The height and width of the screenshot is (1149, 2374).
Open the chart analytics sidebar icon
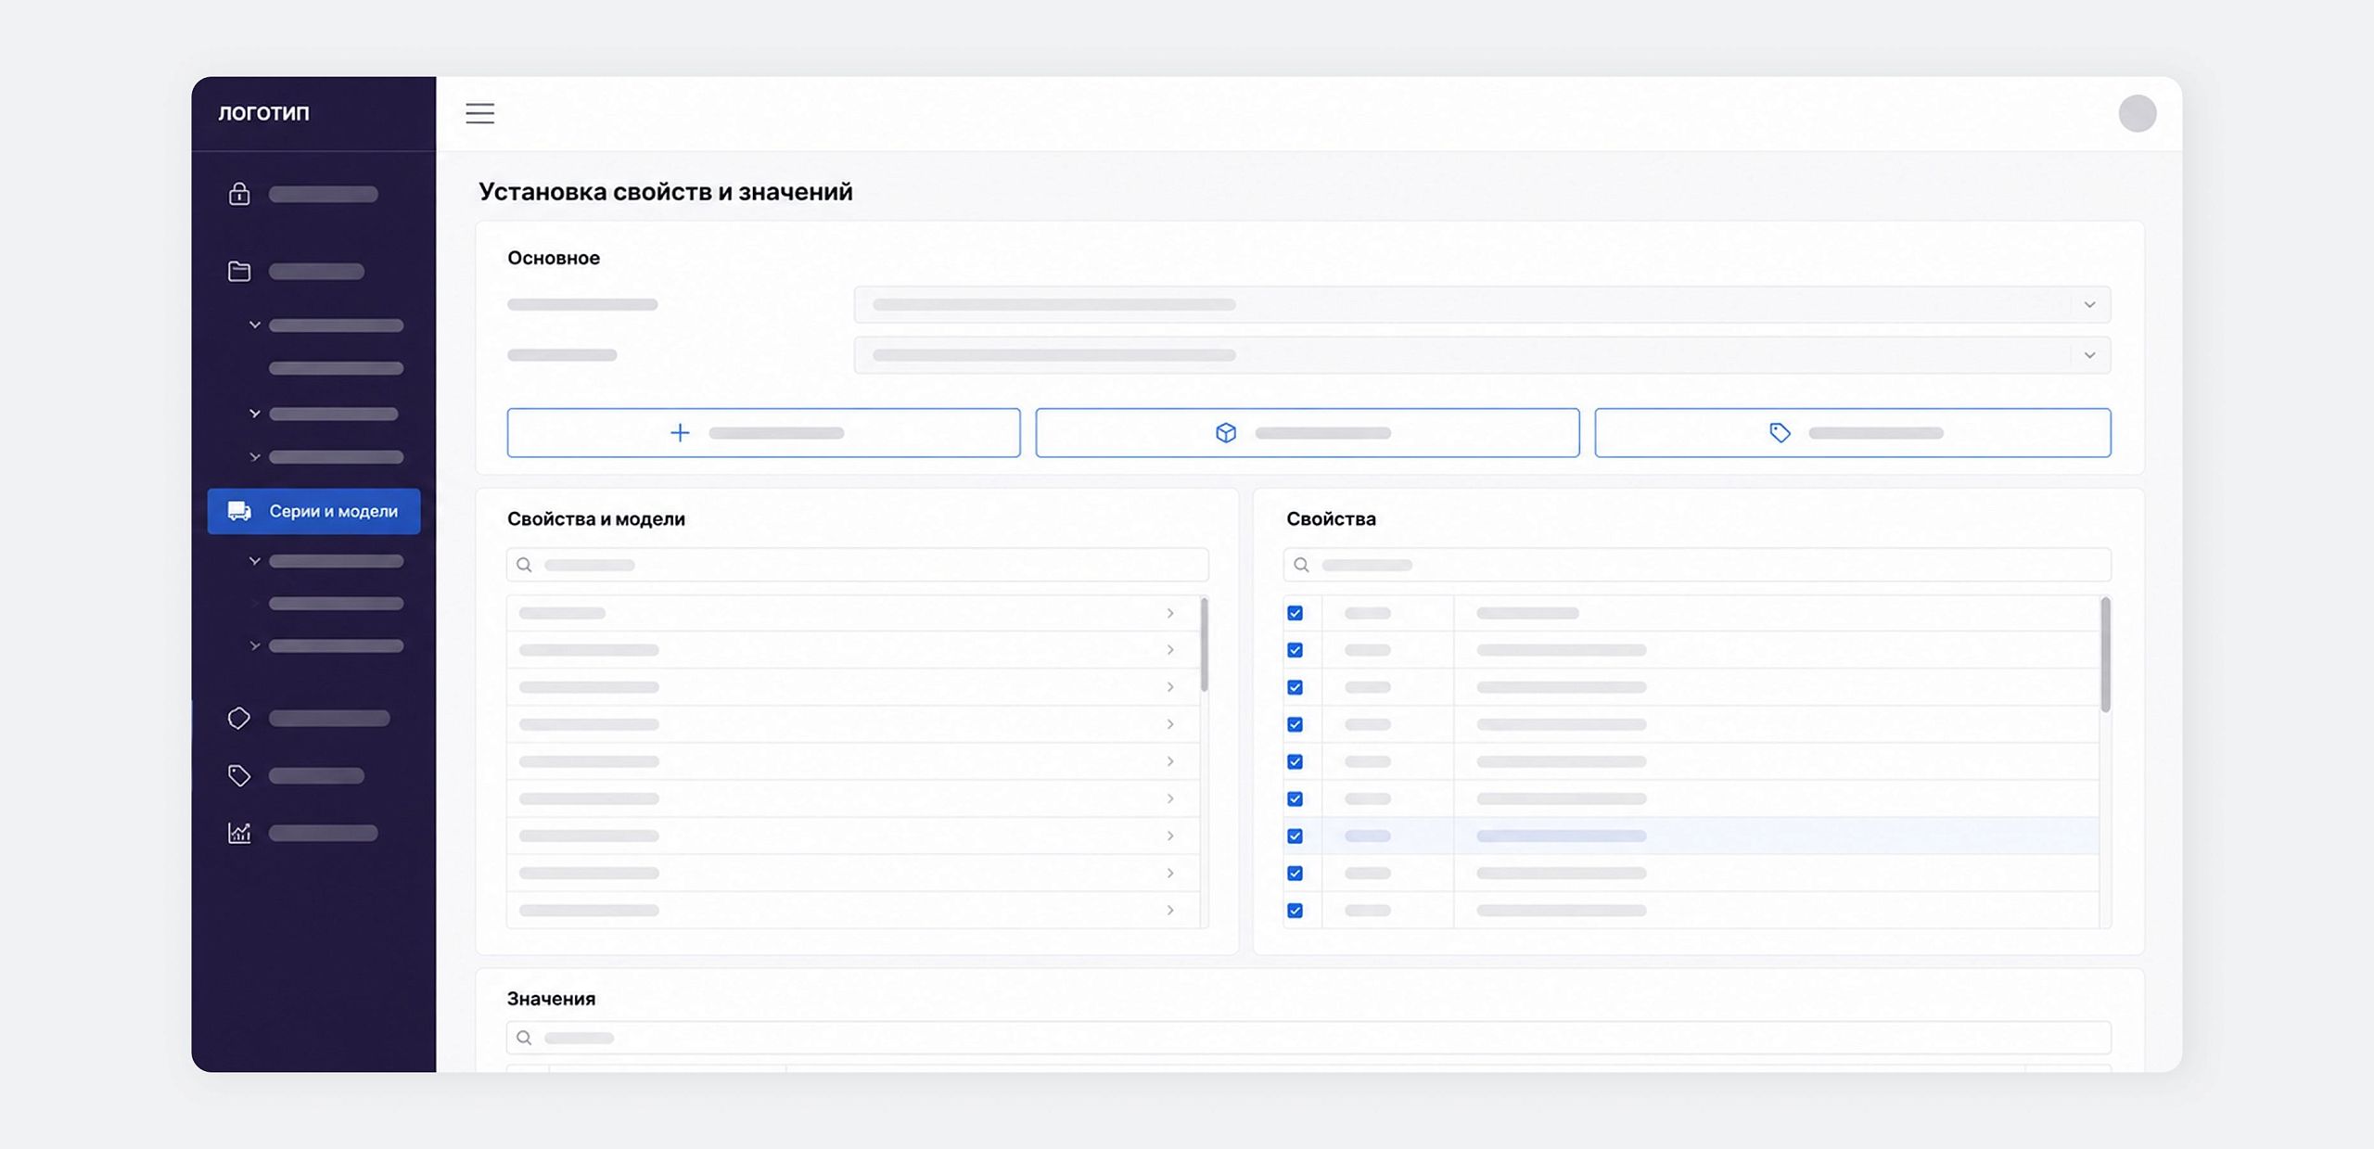239,833
